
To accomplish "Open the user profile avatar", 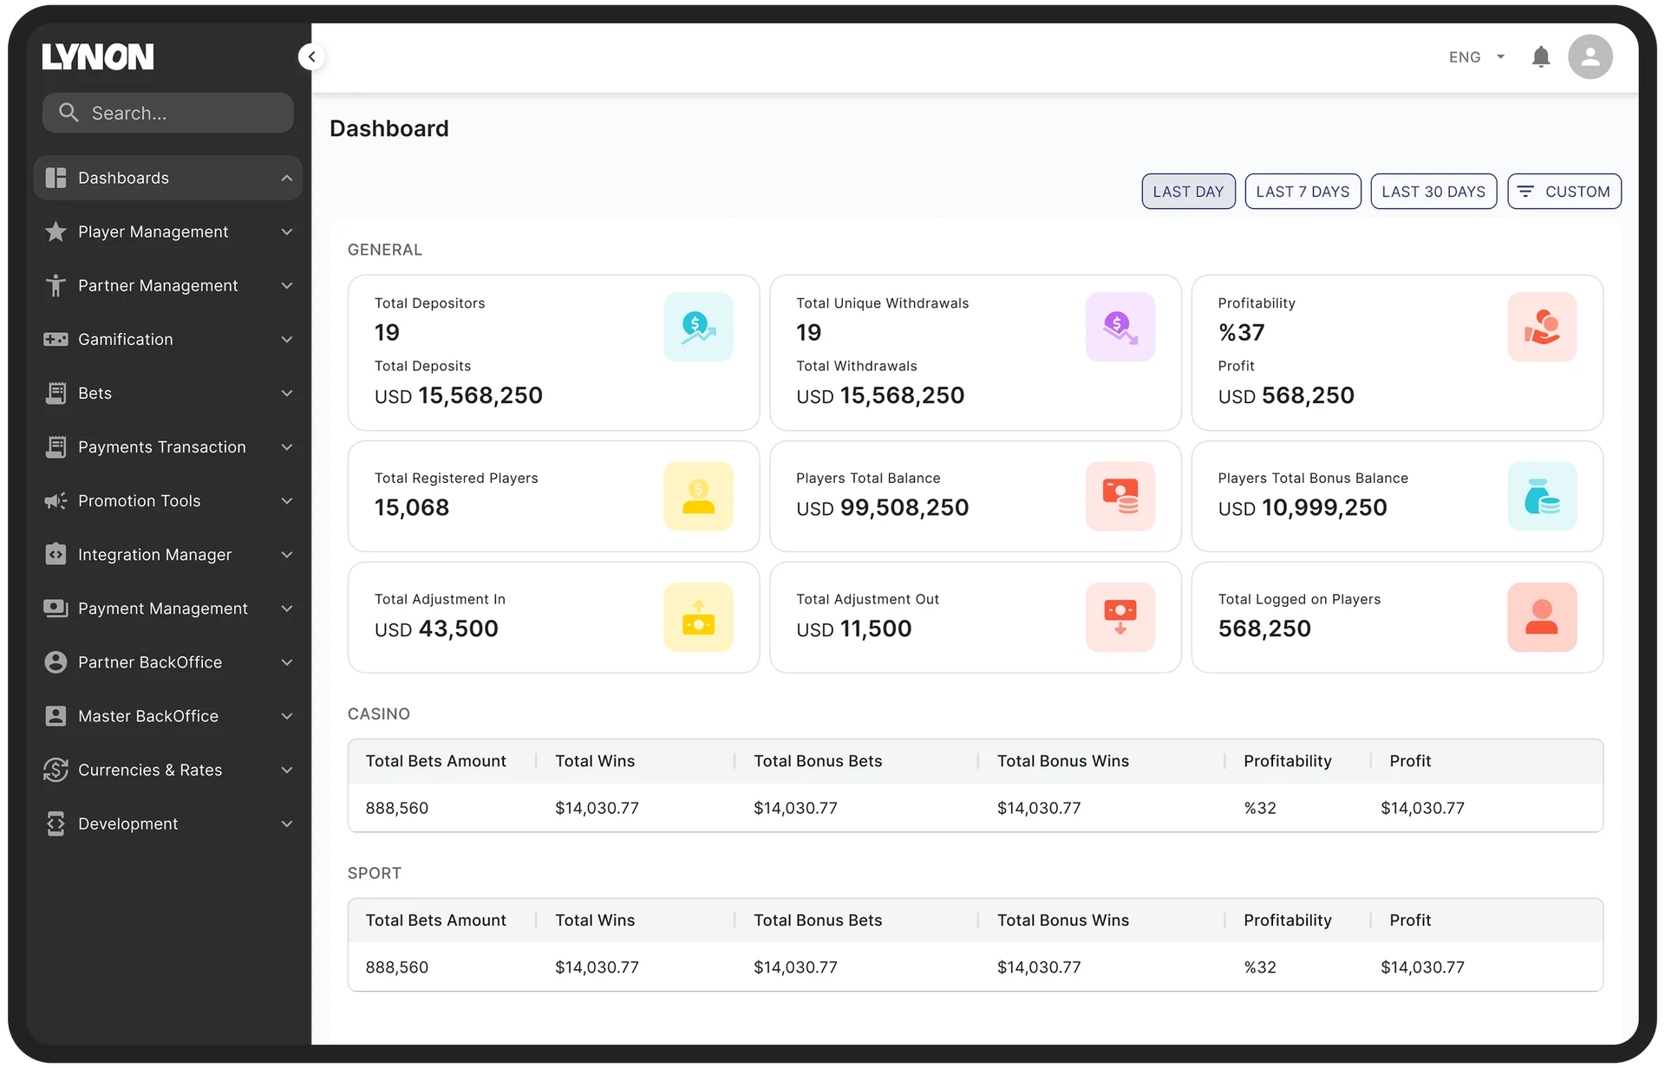I will [1590, 57].
